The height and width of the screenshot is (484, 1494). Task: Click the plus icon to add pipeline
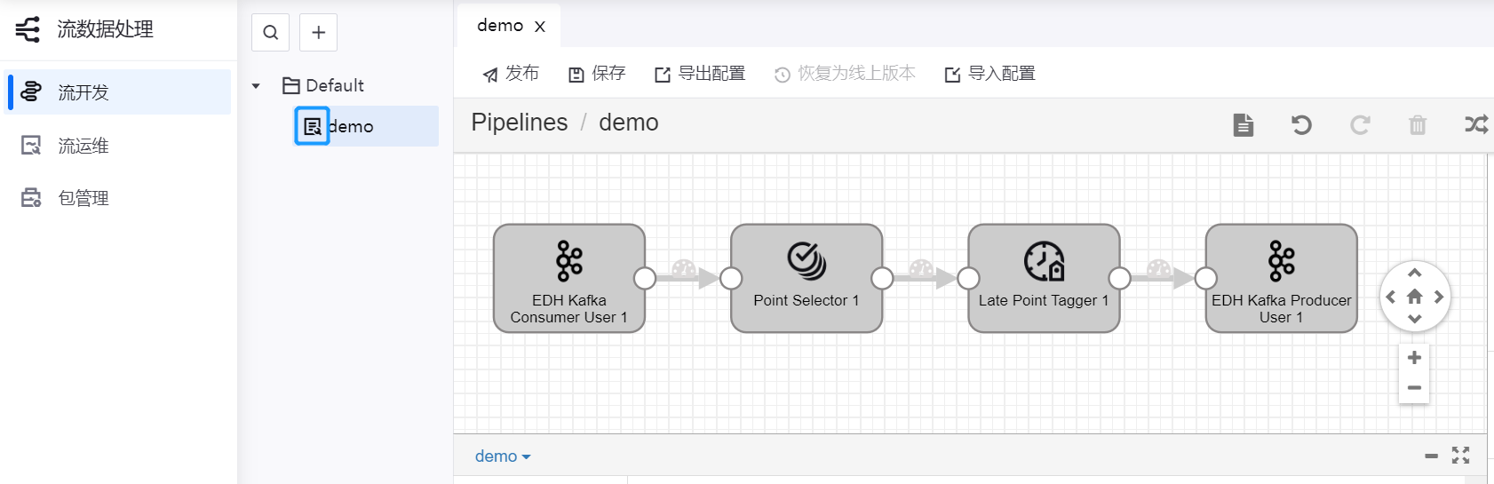318,33
